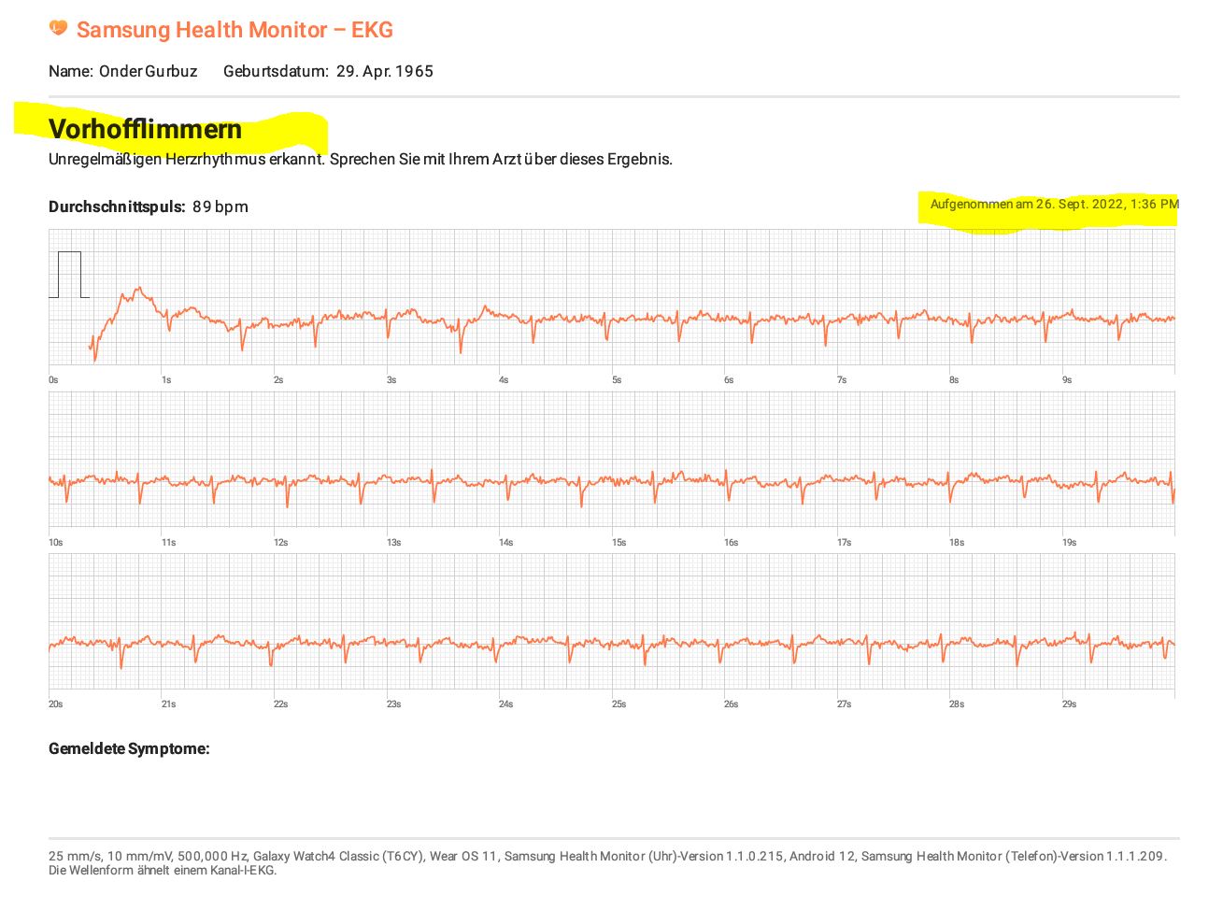Click the "16s" time axis label
Screen dimensions: 1223x910
pos(731,542)
